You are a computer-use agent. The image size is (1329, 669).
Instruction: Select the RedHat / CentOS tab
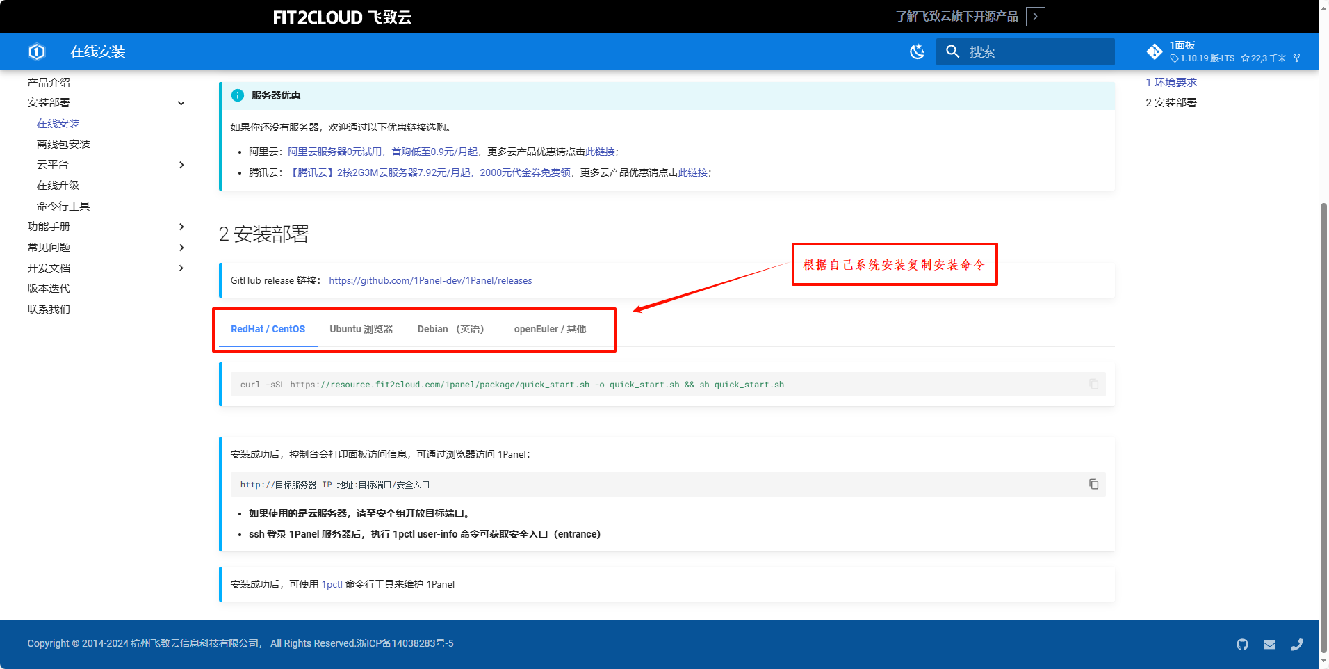pyautogui.click(x=268, y=329)
